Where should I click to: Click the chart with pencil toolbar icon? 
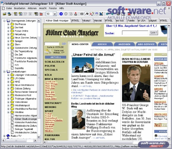(x=101, y=14)
